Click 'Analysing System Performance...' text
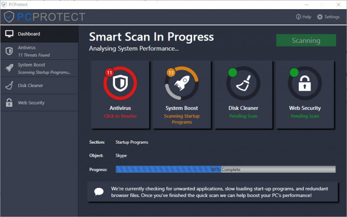This screenshot has width=347, height=217. pos(134,48)
